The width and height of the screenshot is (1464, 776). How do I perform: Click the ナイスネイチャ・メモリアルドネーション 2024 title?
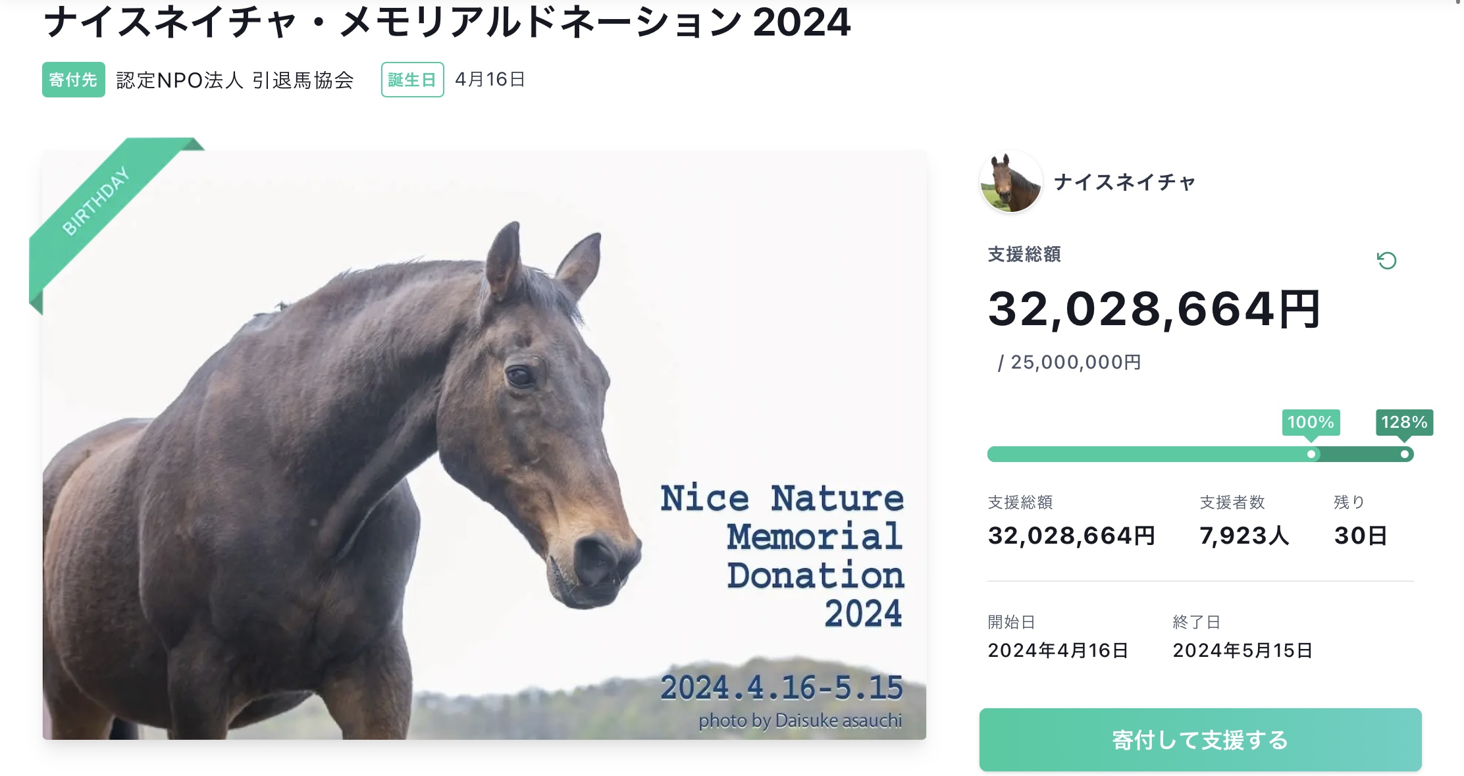447,22
